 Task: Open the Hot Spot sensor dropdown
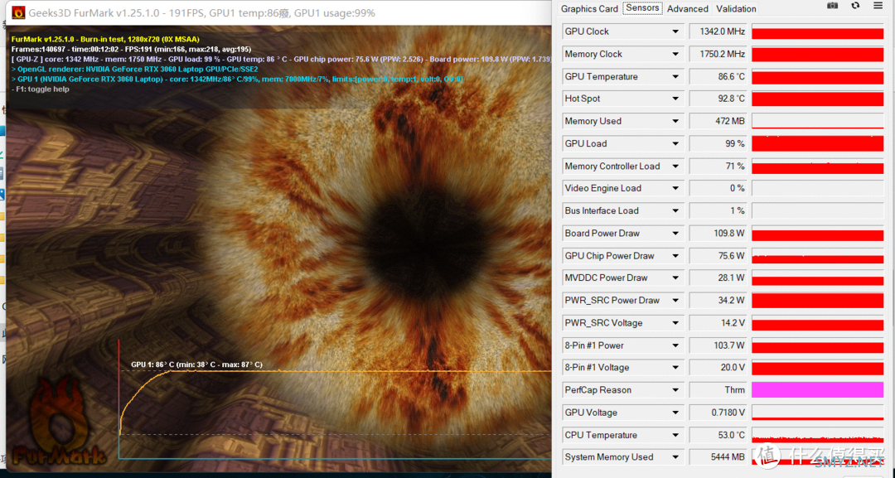point(675,99)
